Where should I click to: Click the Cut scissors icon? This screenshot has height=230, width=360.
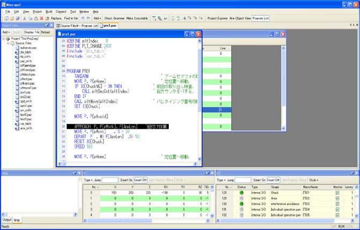point(25,18)
